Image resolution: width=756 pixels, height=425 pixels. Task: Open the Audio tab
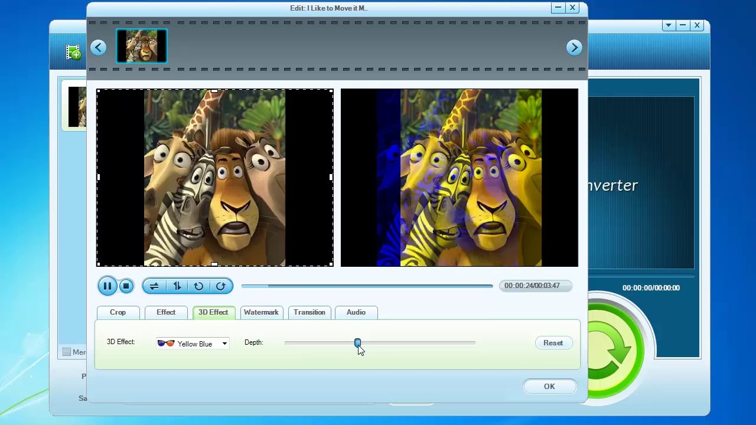click(x=356, y=312)
